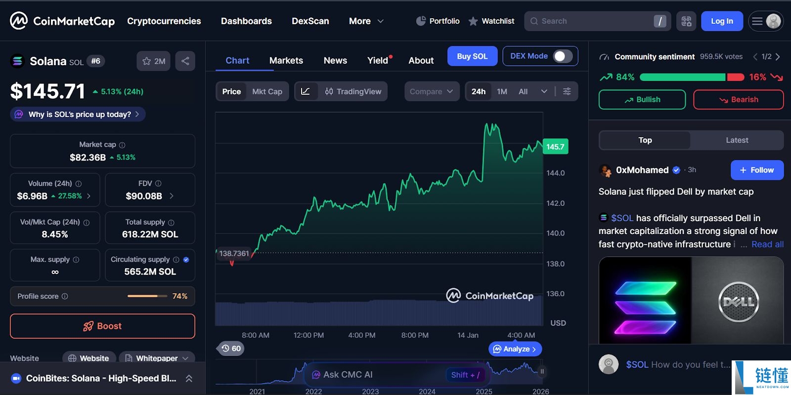Viewport: 791px width, 395px height.
Task: Click the share icon next to Solana
Action: coord(185,61)
